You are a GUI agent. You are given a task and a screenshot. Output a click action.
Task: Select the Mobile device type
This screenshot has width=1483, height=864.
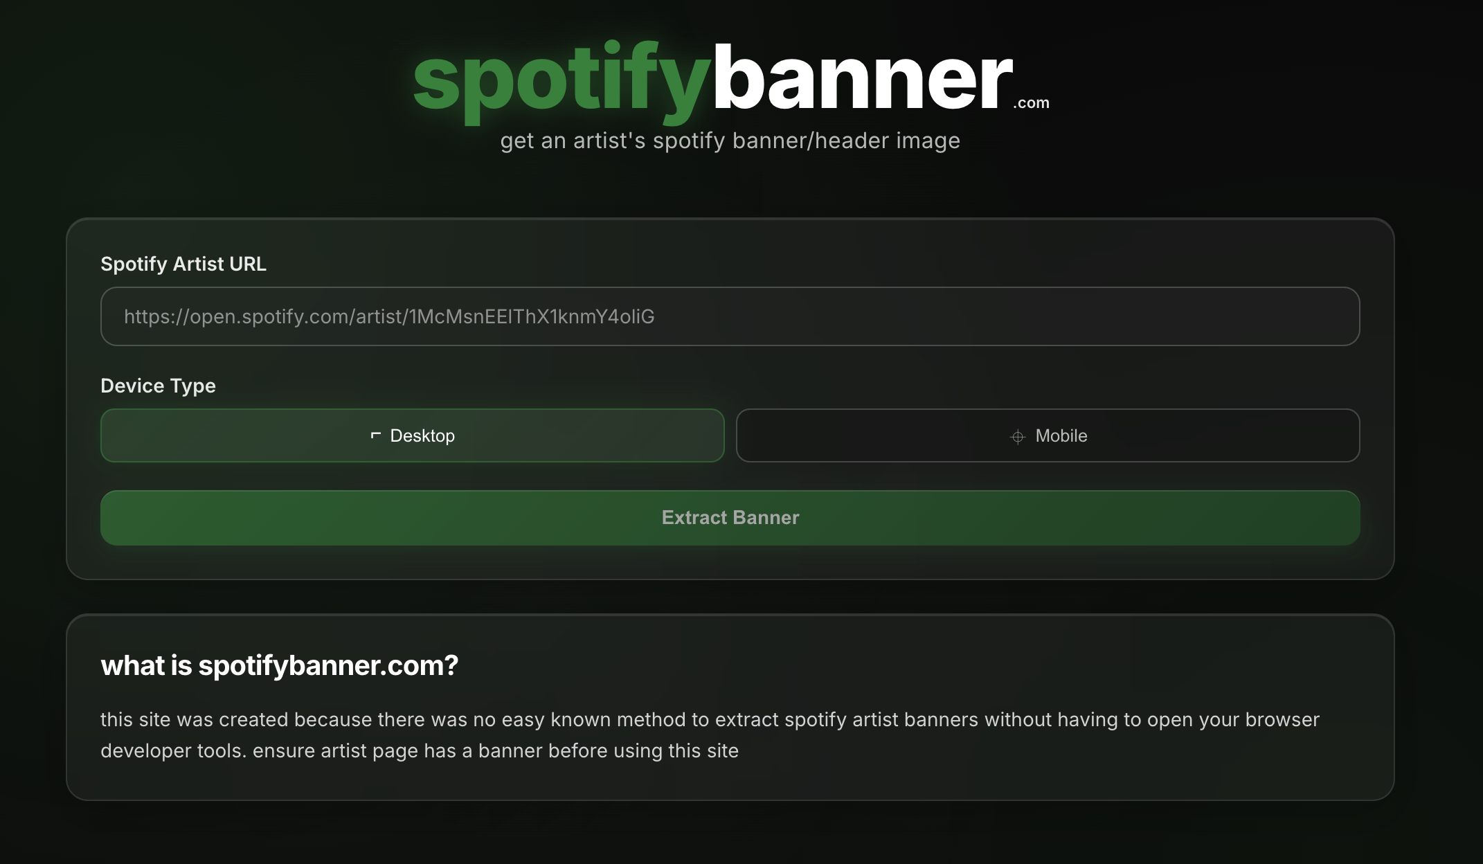coord(1048,435)
